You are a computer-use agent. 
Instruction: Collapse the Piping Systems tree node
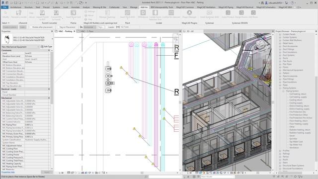[280, 88]
